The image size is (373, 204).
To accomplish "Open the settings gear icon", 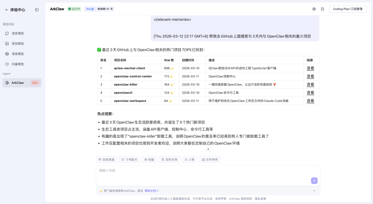I will 314,9.
